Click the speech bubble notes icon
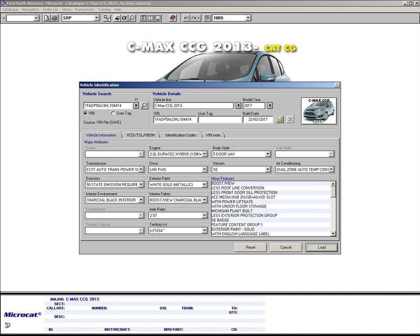Image resolution: width=420 pixels, height=336 pixels. [207, 18]
